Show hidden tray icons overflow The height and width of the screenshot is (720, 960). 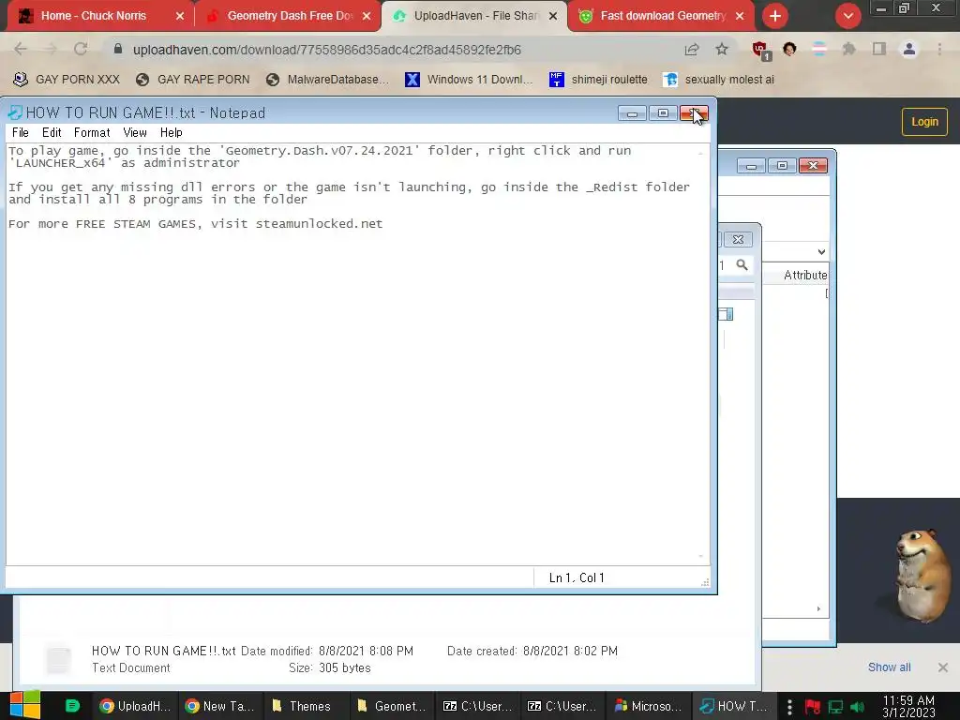789,707
